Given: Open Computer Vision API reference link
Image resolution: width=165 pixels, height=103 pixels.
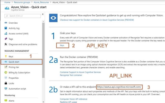Looking at the screenshot, I should tap(74, 99).
